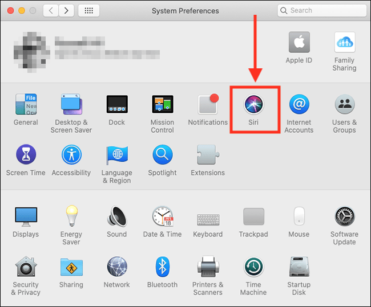The width and height of the screenshot is (371, 307).
Task: Open Spotlight preferences
Action: pos(163,155)
